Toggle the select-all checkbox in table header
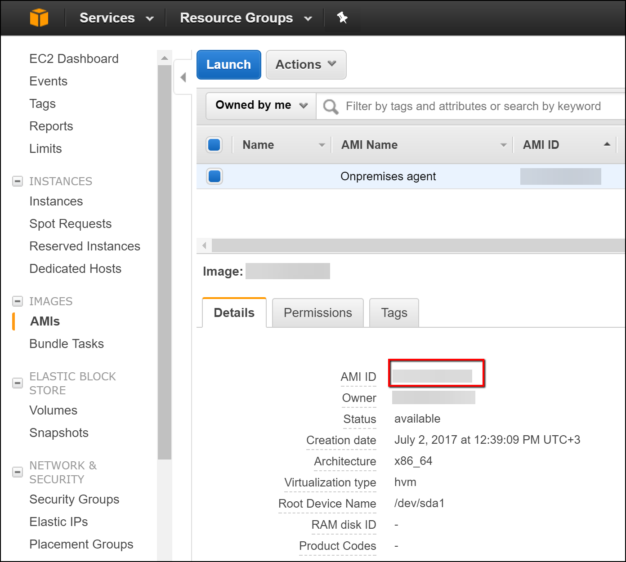The width and height of the screenshot is (626, 562). [215, 145]
